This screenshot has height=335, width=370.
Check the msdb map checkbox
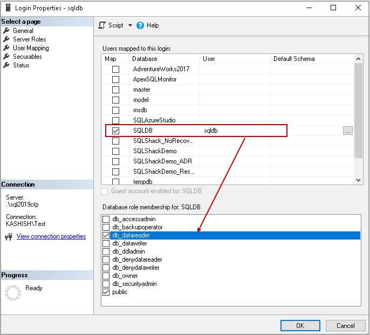click(x=115, y=110)
